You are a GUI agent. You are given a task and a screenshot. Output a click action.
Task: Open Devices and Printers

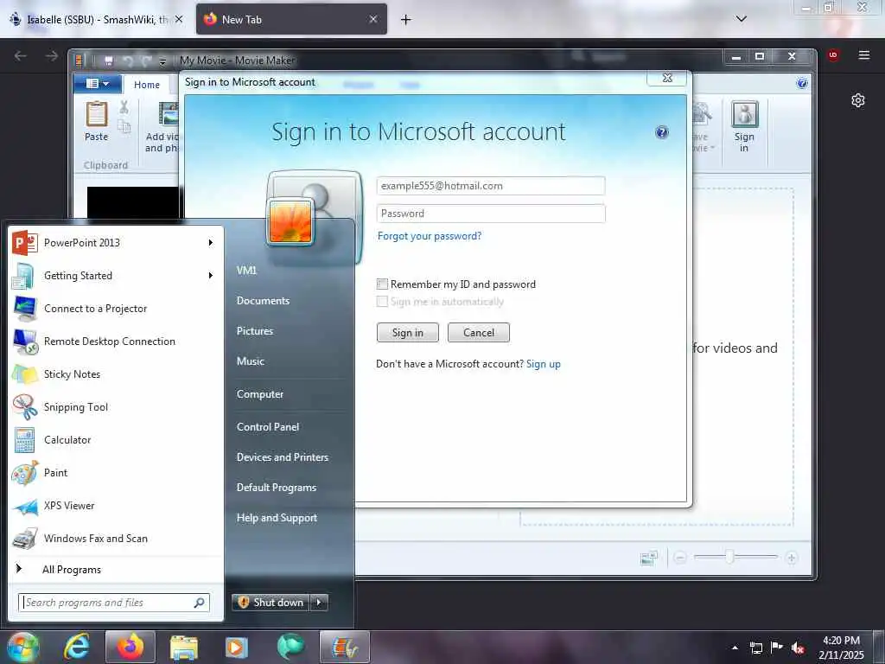coord(283,457)
